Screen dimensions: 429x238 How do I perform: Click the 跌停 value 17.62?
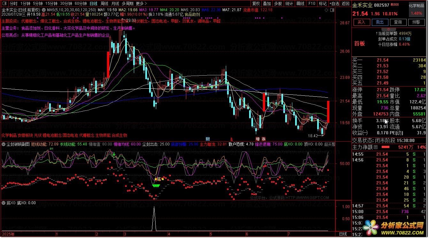point(420,90)
